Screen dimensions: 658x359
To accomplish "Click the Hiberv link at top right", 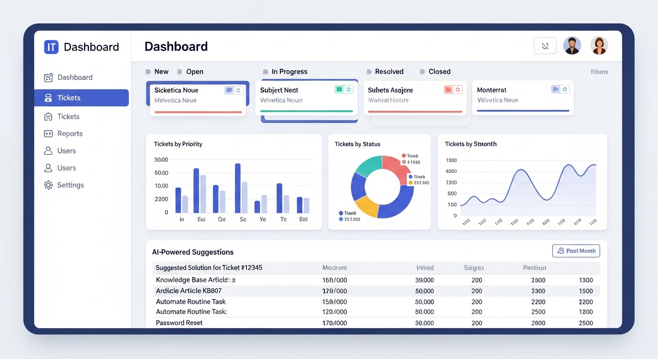I will pyautogui.click(x=599, y=72).
